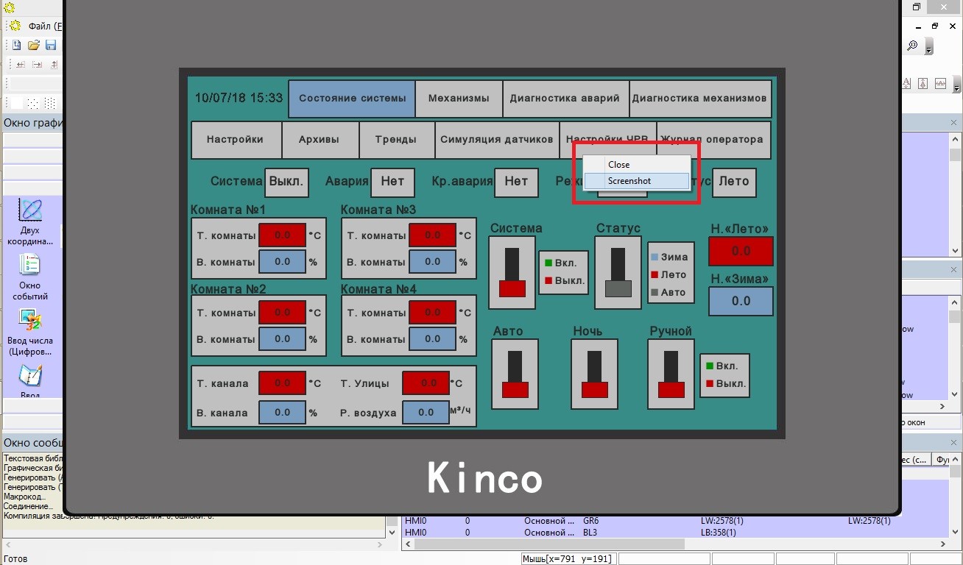Click the GR6 cell in bottom table

[x=590, y=521]
